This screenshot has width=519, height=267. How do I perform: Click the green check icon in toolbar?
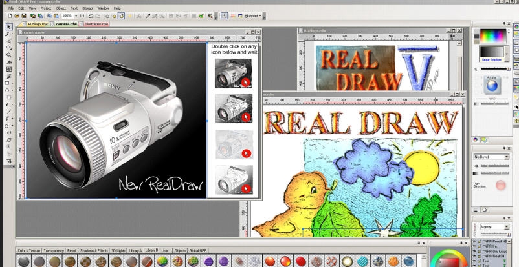point(201,16)
